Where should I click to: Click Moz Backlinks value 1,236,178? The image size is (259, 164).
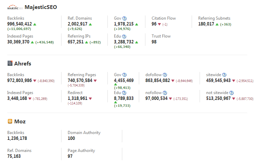tap(17, 139)
